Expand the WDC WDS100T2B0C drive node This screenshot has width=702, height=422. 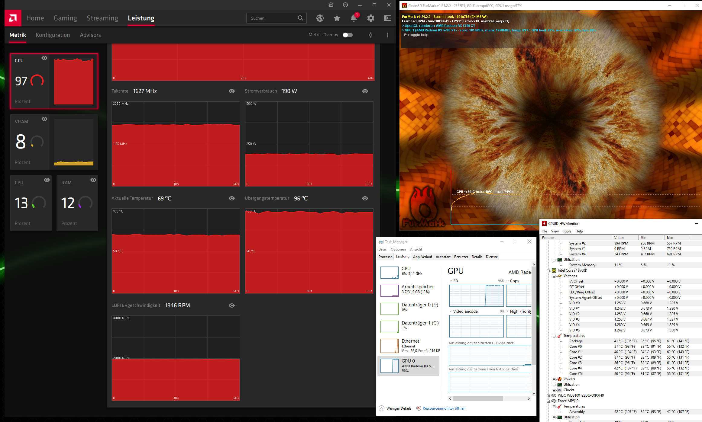click(548, 396)
